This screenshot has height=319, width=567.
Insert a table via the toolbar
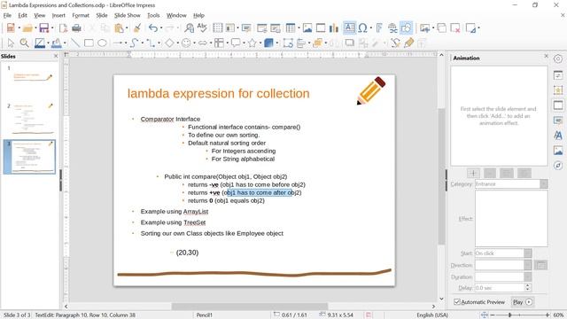[x=291, y=27]
